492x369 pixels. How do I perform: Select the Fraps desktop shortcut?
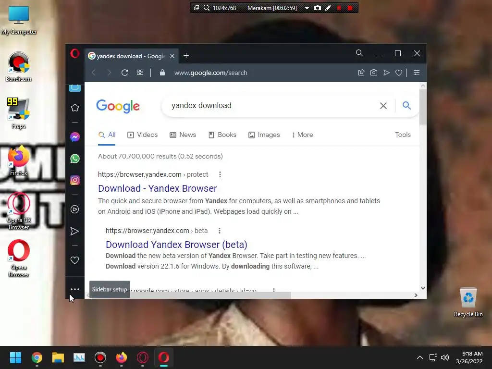tap(19, 113)
